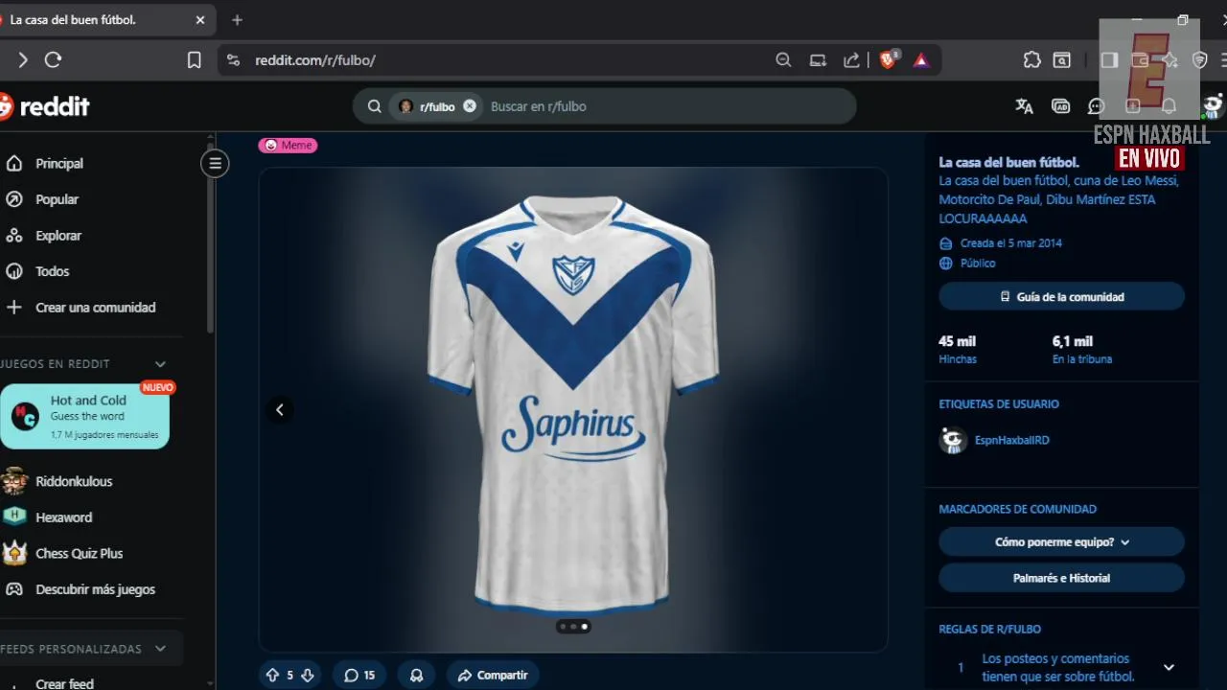Screen dimensions: 1227x690
Task: Click the Reddit logo home link
Action: [x=44, y=106]
